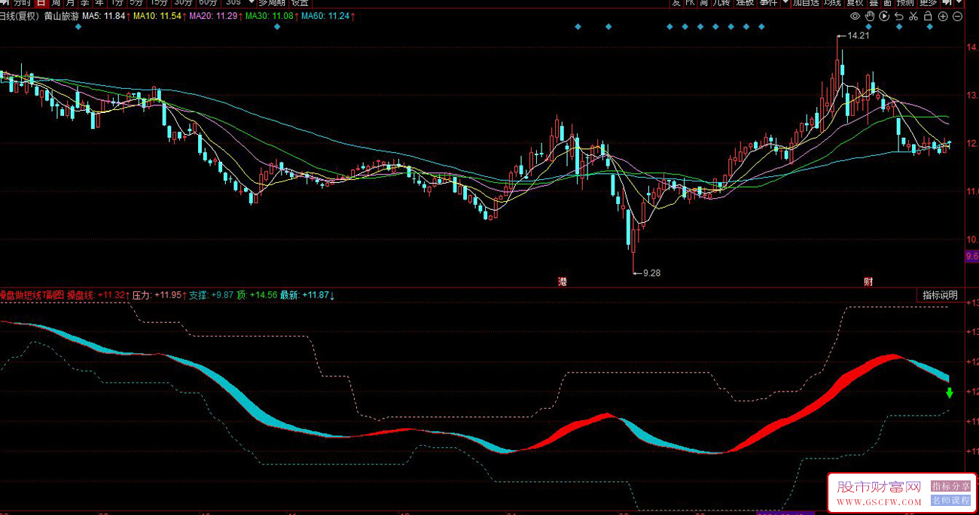Click the 14.21 high price label
Viewport: 979px width, 515px height.
click(x=858, y=35)
